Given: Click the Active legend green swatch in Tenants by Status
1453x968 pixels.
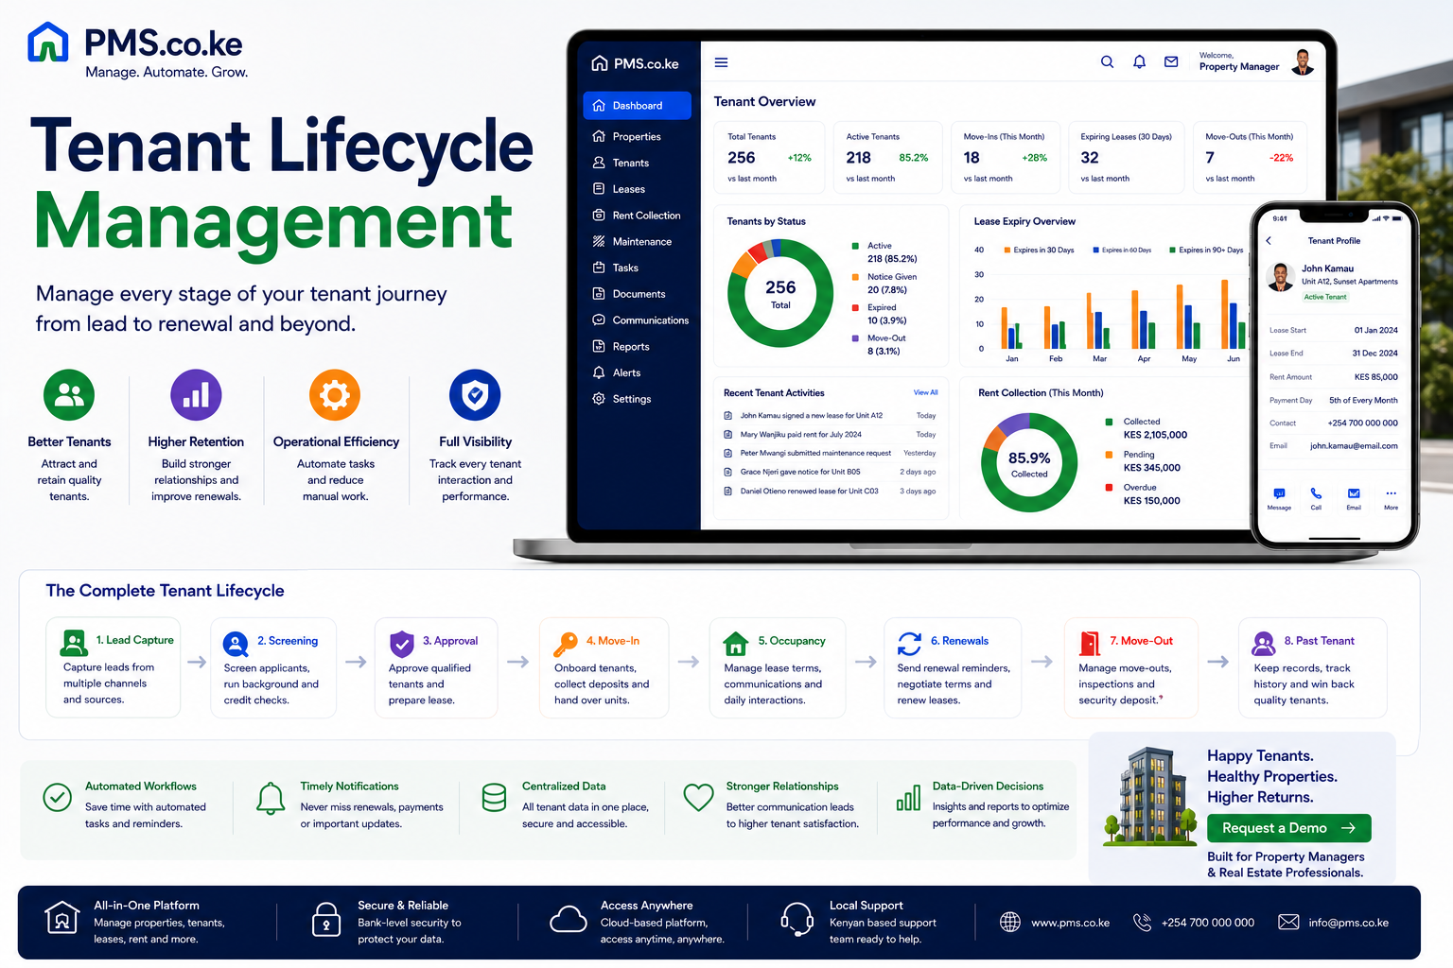Looking at the screenshot, I should click(x=856, y=246).
